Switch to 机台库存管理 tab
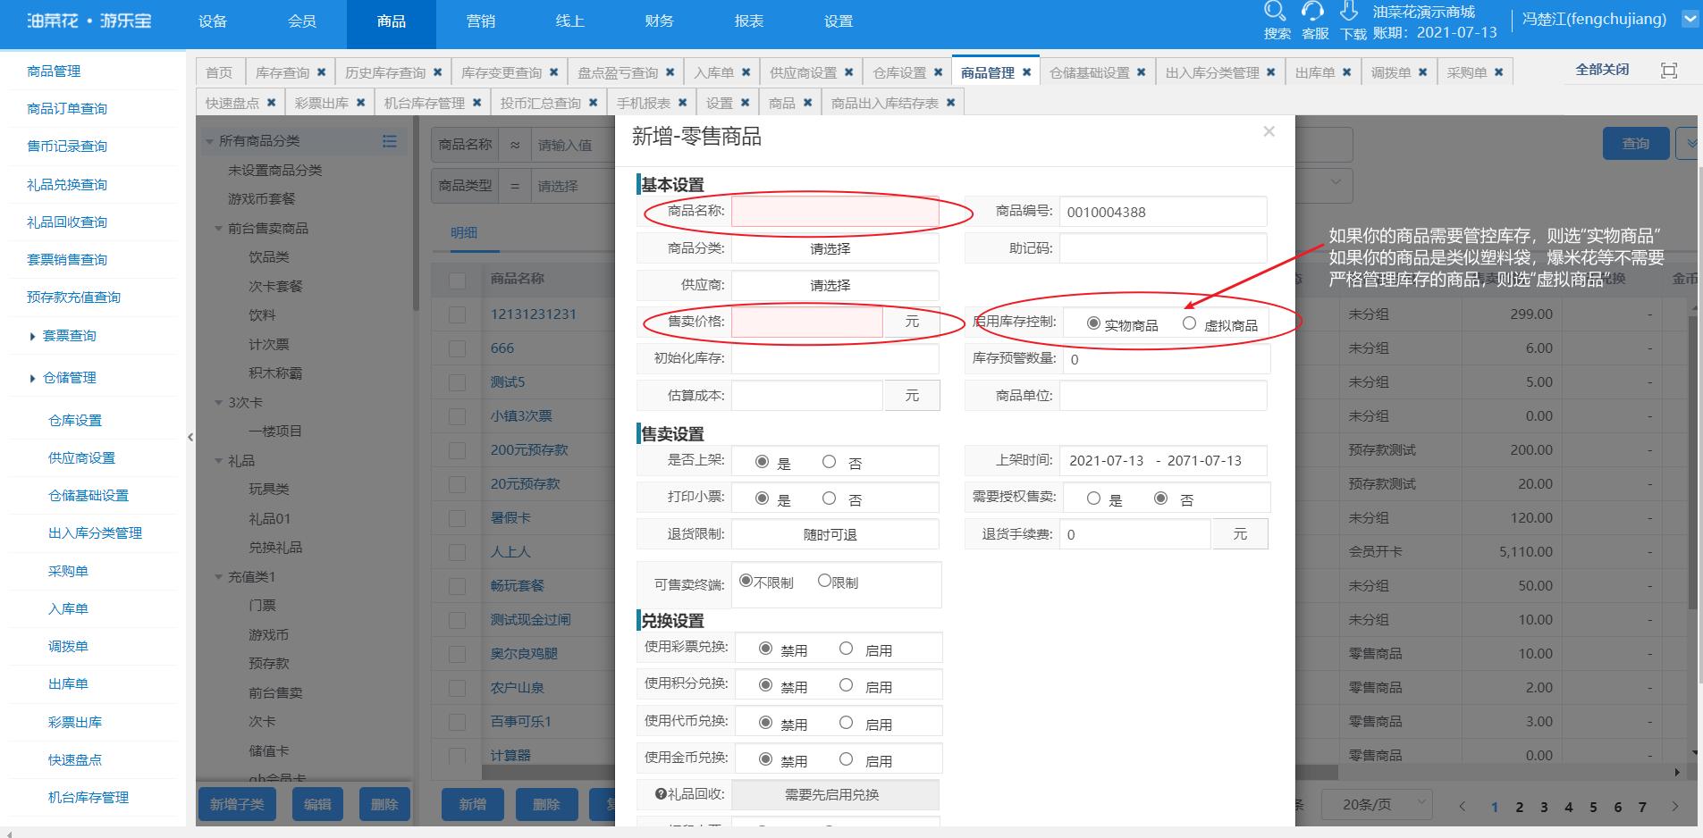Viewport: 1703px width, 838px height. point(425,103)
